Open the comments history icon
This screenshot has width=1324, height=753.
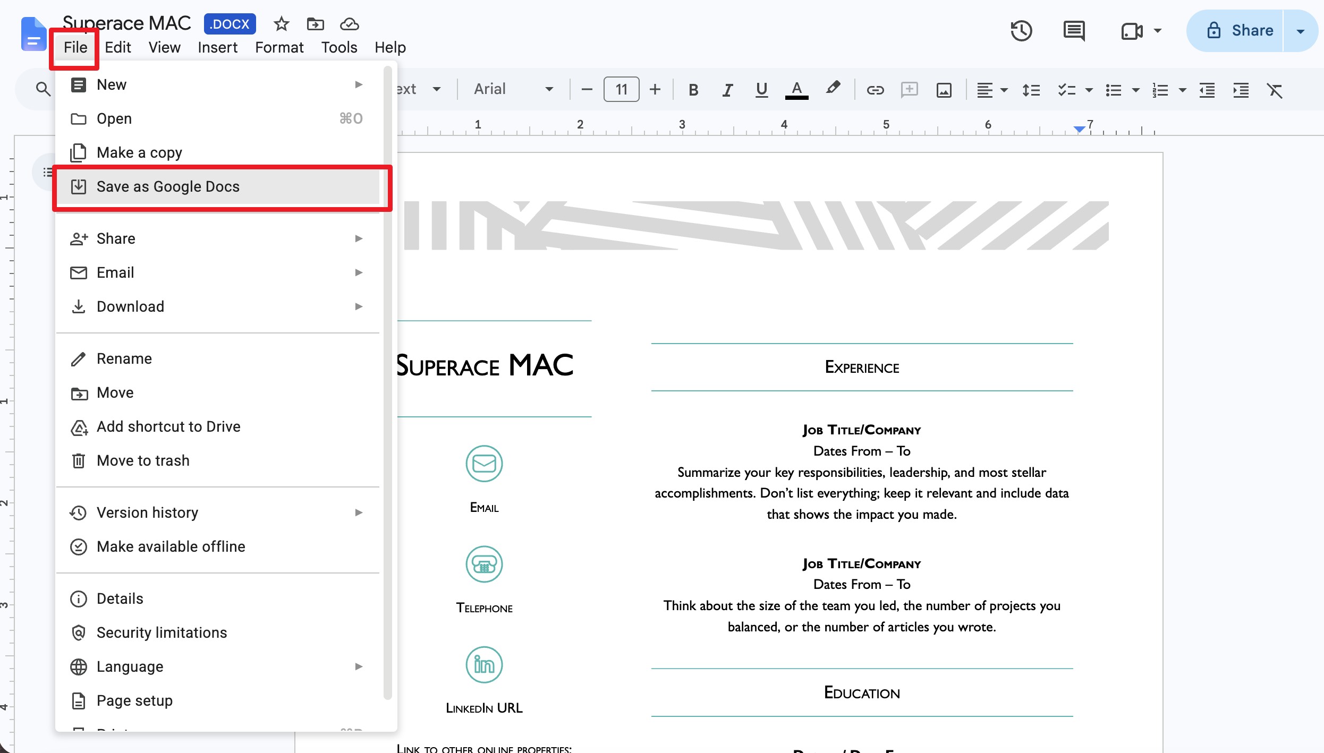1074,31
